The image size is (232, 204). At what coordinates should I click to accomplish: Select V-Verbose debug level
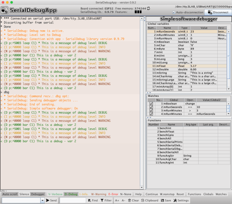pos(55,194)
